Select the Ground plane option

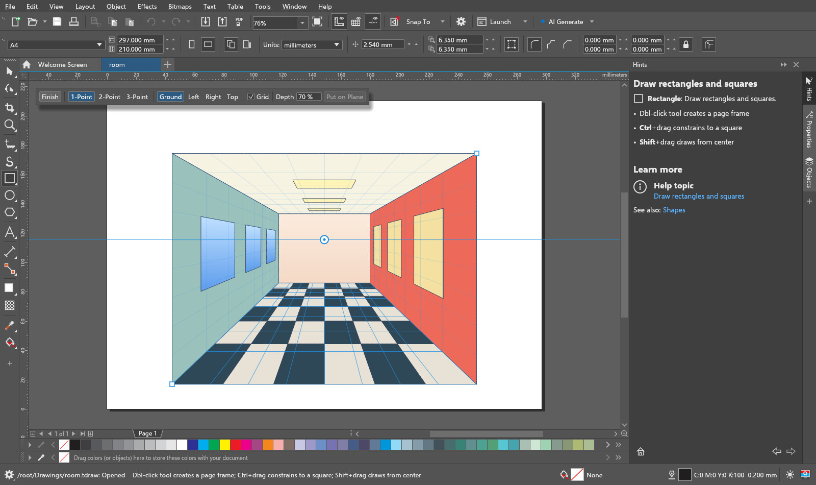(x=170, y=96)
